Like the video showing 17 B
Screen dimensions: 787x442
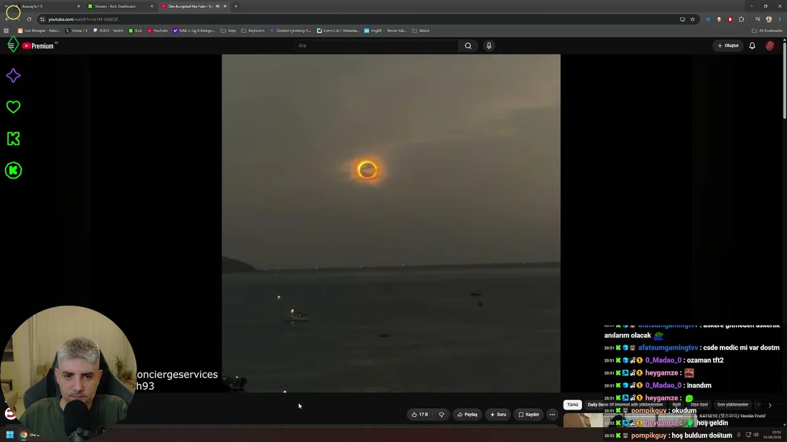420,414
